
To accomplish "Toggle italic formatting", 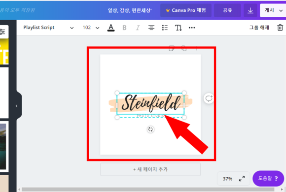I will 138,28.
